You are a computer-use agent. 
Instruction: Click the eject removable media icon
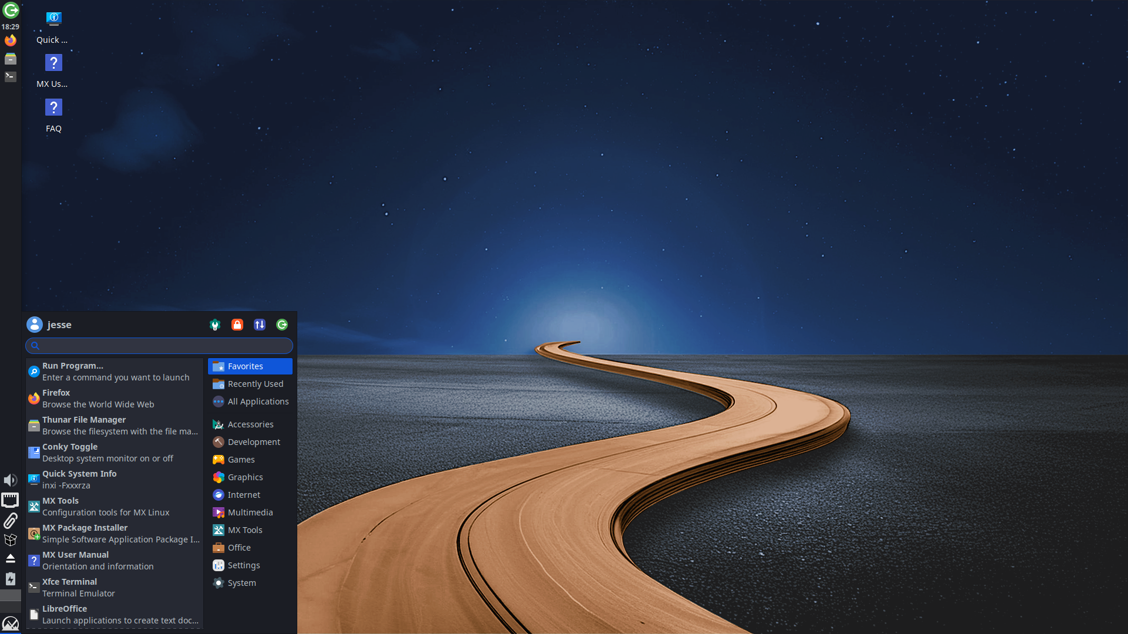pos(11,558)
